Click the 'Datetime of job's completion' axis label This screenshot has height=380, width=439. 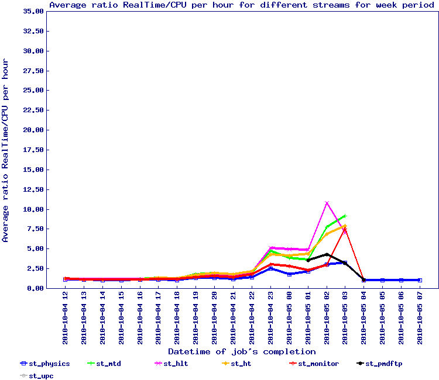point(242,351)
